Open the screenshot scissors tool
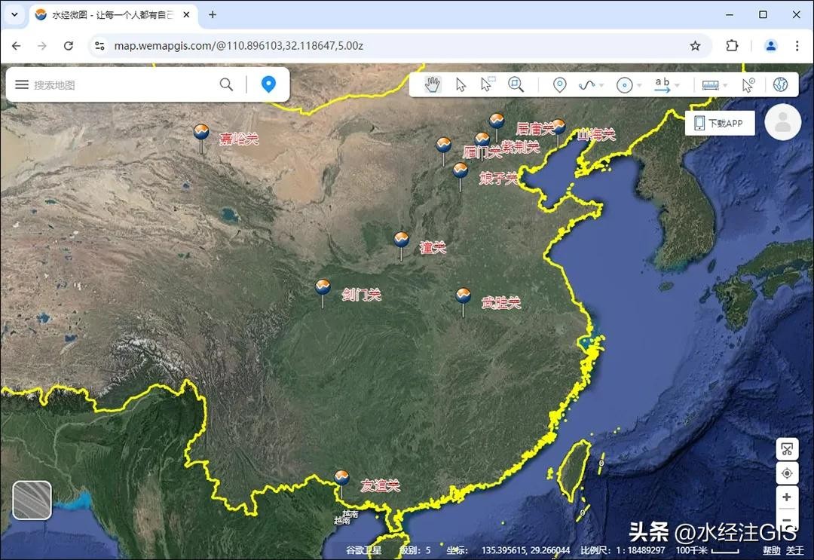This screenshot has height=560, width=814. [787, 449]
